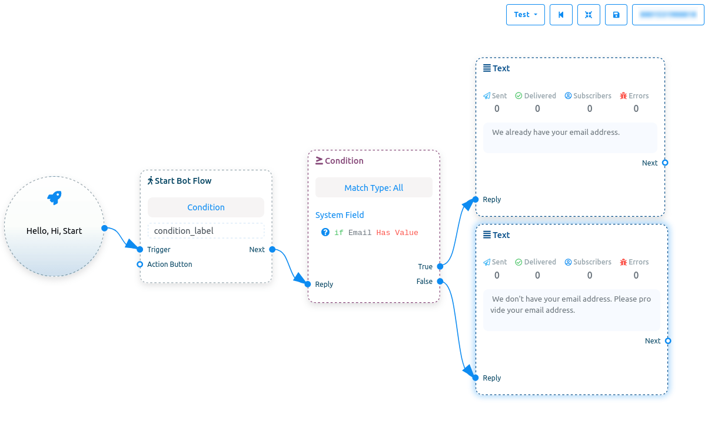Click the condition_label field

pos(205,231)
